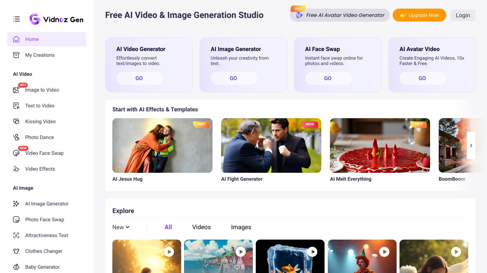Screen dimensions: 487x273
Task: Switch to the All tab in Explore
Action: (168, 227)
